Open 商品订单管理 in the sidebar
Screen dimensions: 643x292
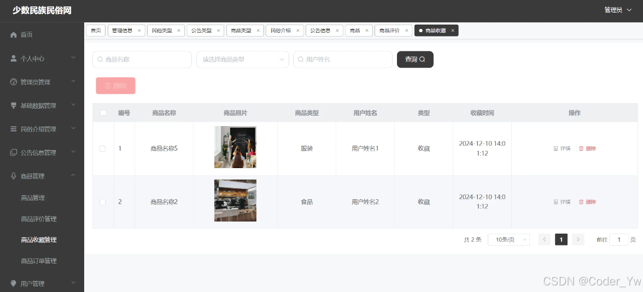pos(38,261)
